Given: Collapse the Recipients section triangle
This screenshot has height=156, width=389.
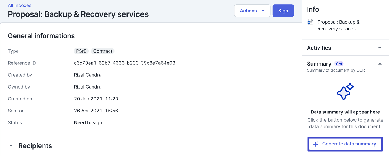Looking at the screenshot, I should (x=11, y=146).
